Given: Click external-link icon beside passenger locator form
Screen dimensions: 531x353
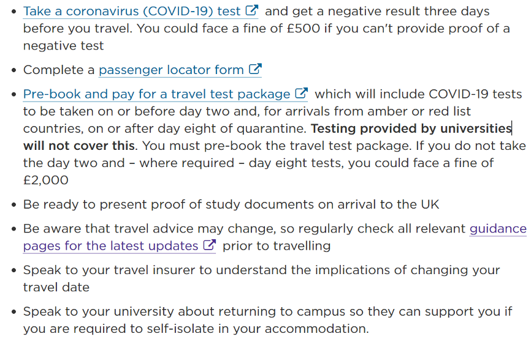Looking at the screenshot, I should [255, 69].
